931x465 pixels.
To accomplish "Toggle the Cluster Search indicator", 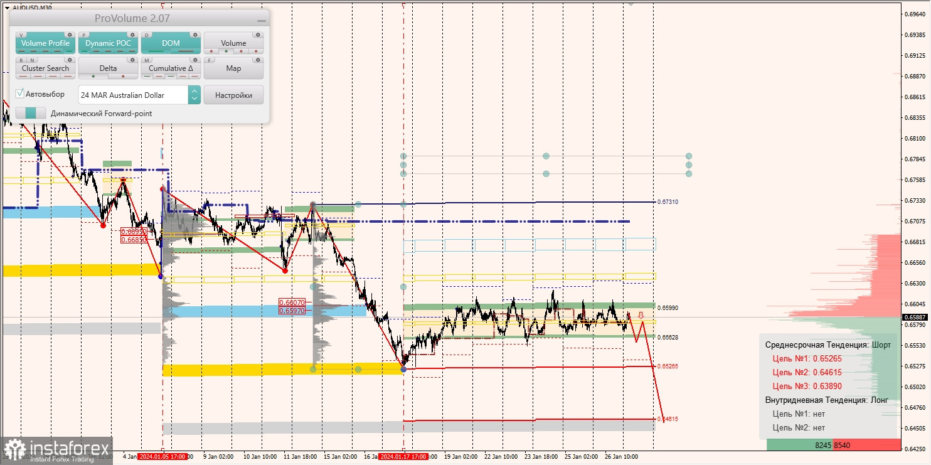I will point(45,68).
